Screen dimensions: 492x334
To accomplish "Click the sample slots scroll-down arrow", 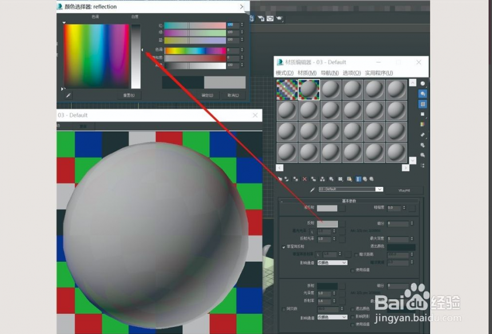I will [x=412, y=160].
